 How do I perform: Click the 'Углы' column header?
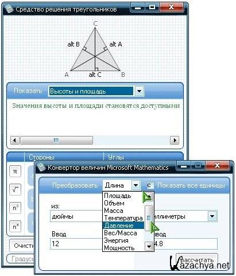[x=116, y=157]
